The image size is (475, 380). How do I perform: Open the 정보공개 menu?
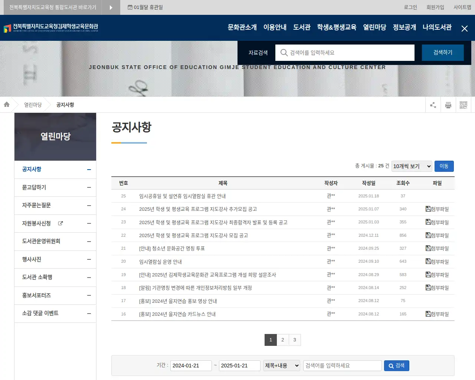click(404, 27)
